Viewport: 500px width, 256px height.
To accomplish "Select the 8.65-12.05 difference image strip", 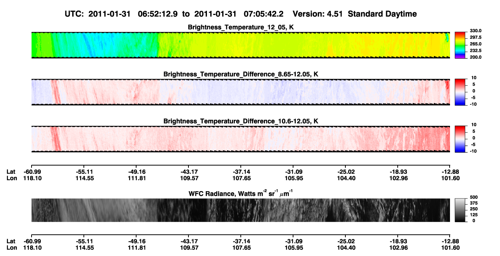I will pos(241,92).
